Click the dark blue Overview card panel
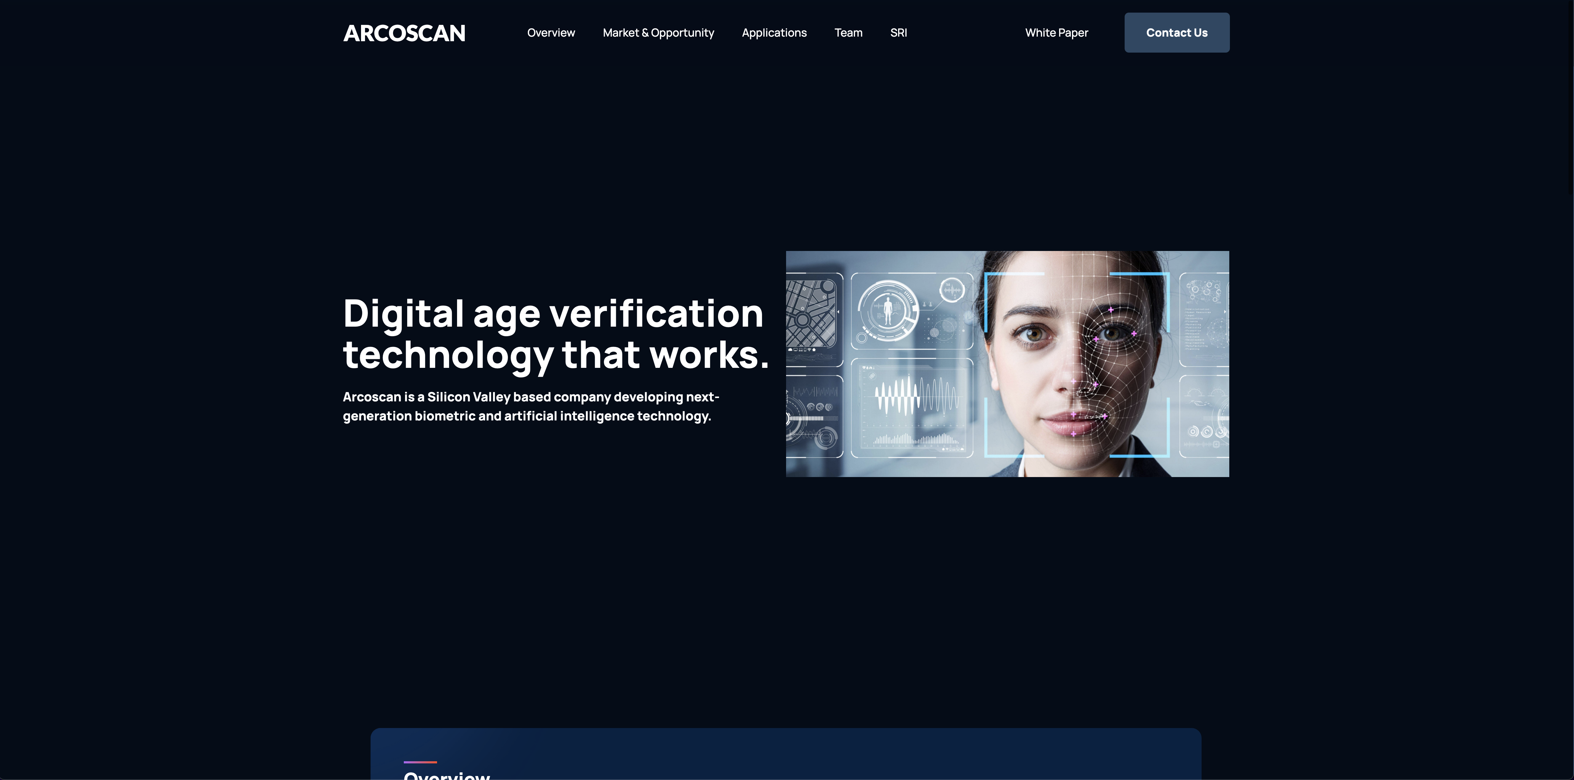The width and height of the screenshot is (1574, 780). point(786,754)
